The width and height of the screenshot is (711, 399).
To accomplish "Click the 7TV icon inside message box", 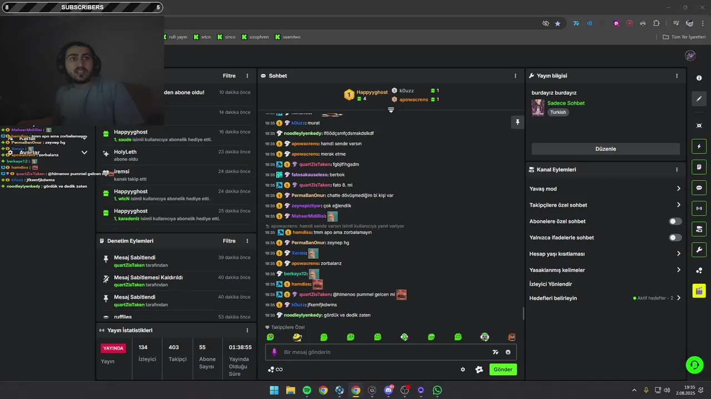I will click(x=495, y=352).
